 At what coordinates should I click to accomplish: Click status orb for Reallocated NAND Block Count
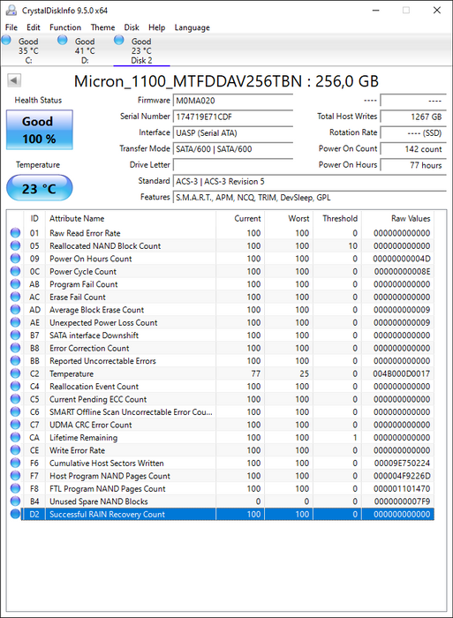[15, 245]
